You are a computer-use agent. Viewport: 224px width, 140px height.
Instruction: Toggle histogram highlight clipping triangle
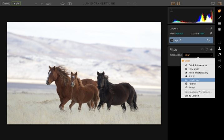click(x=211, y=11)
